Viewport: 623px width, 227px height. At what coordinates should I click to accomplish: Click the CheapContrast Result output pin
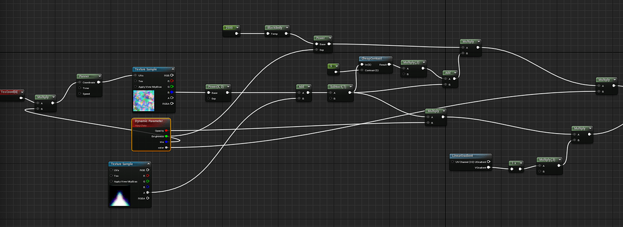[389, 64]
